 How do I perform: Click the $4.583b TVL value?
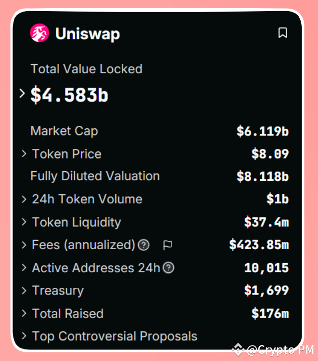click(69, 94)
